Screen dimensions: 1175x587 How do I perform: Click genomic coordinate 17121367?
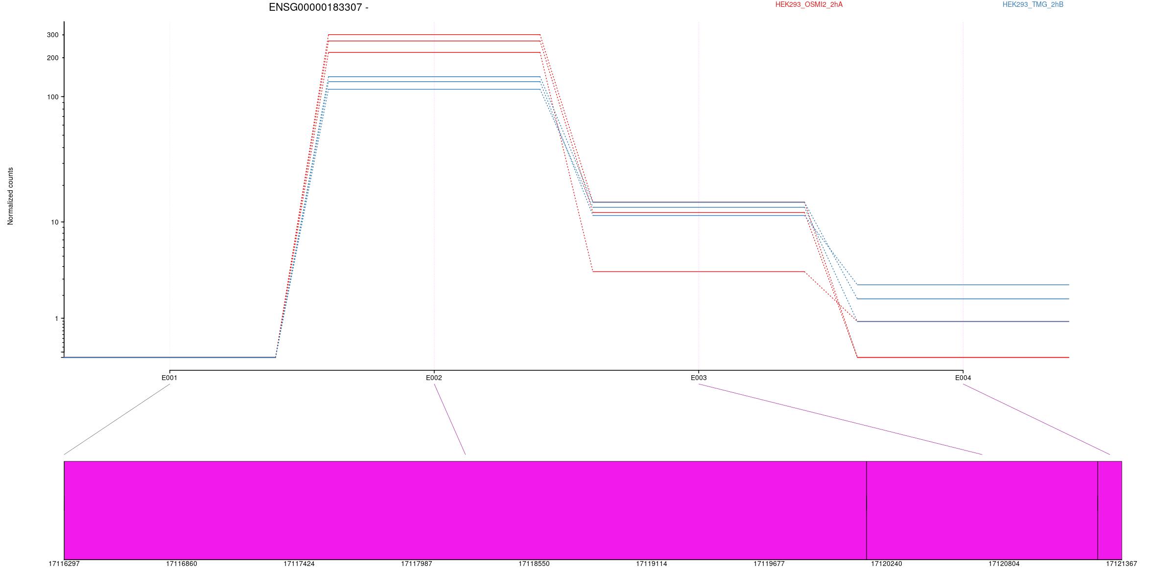[x=1122, y=564]
